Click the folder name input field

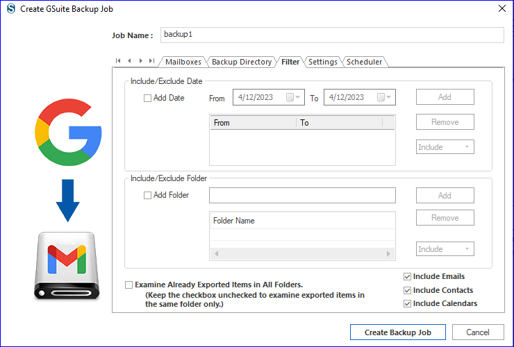(302, 195)
